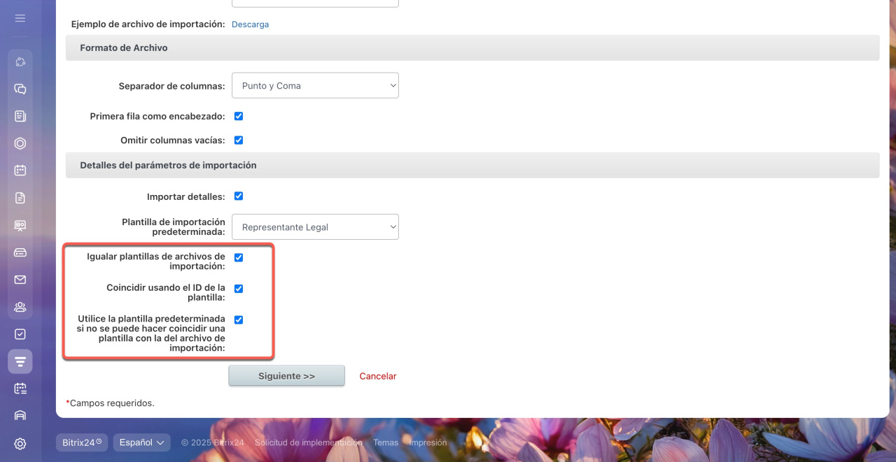Open the hexagon icon in the sidebar
The image size is (896, 462).
click(x=20, y=143)
